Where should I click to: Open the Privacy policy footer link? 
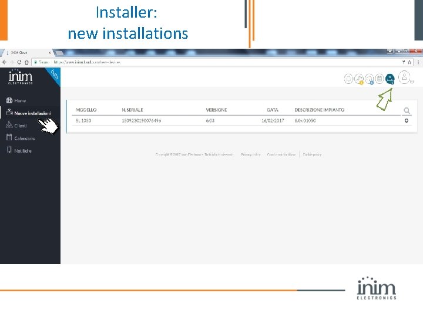251,154
